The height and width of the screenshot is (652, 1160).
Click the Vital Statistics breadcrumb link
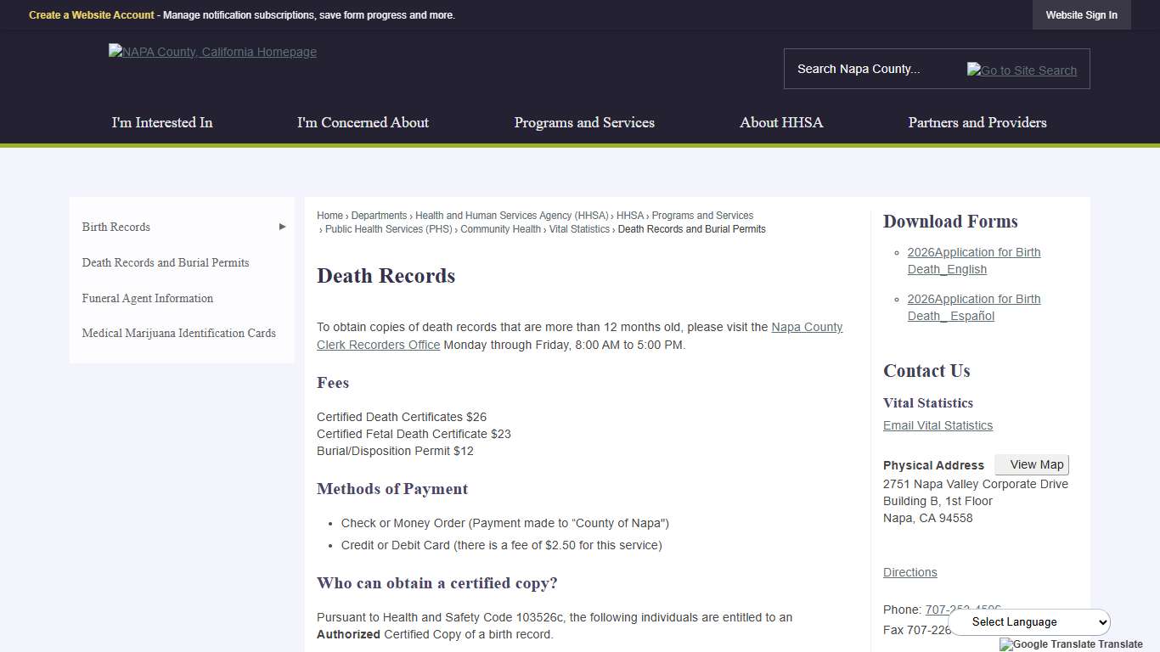click(x=579, y=229)
